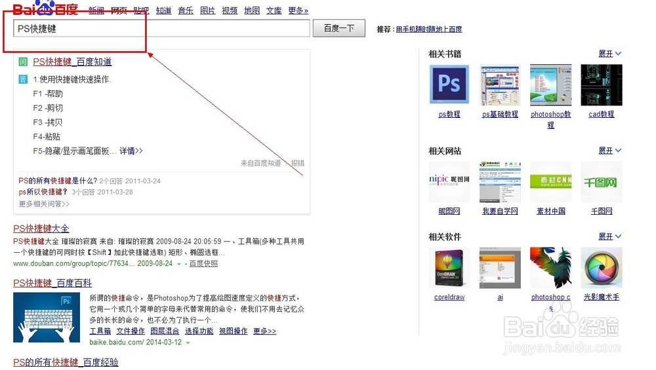
Task: Open the 知道 navigation tab
Action: [163, 10]
